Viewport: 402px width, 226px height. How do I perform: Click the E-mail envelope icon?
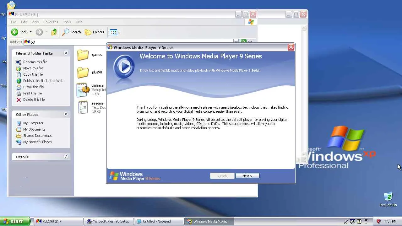click(19, 87)
